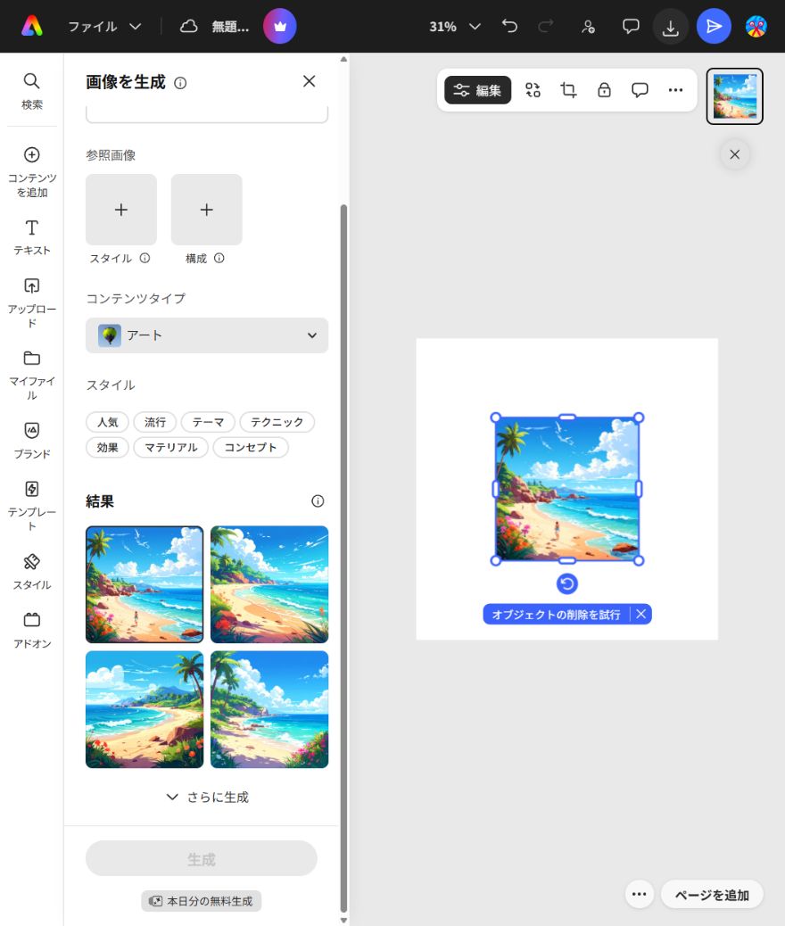Lock the selected image
The image size is (785, 926).
click(604, 90)
